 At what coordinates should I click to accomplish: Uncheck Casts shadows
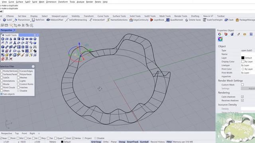tap(242, 97)
